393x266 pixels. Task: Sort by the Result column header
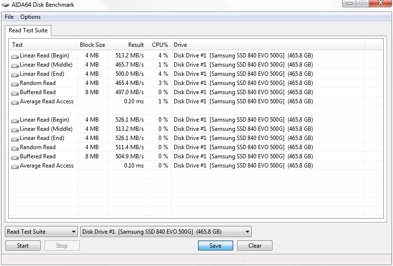[127, 45]
